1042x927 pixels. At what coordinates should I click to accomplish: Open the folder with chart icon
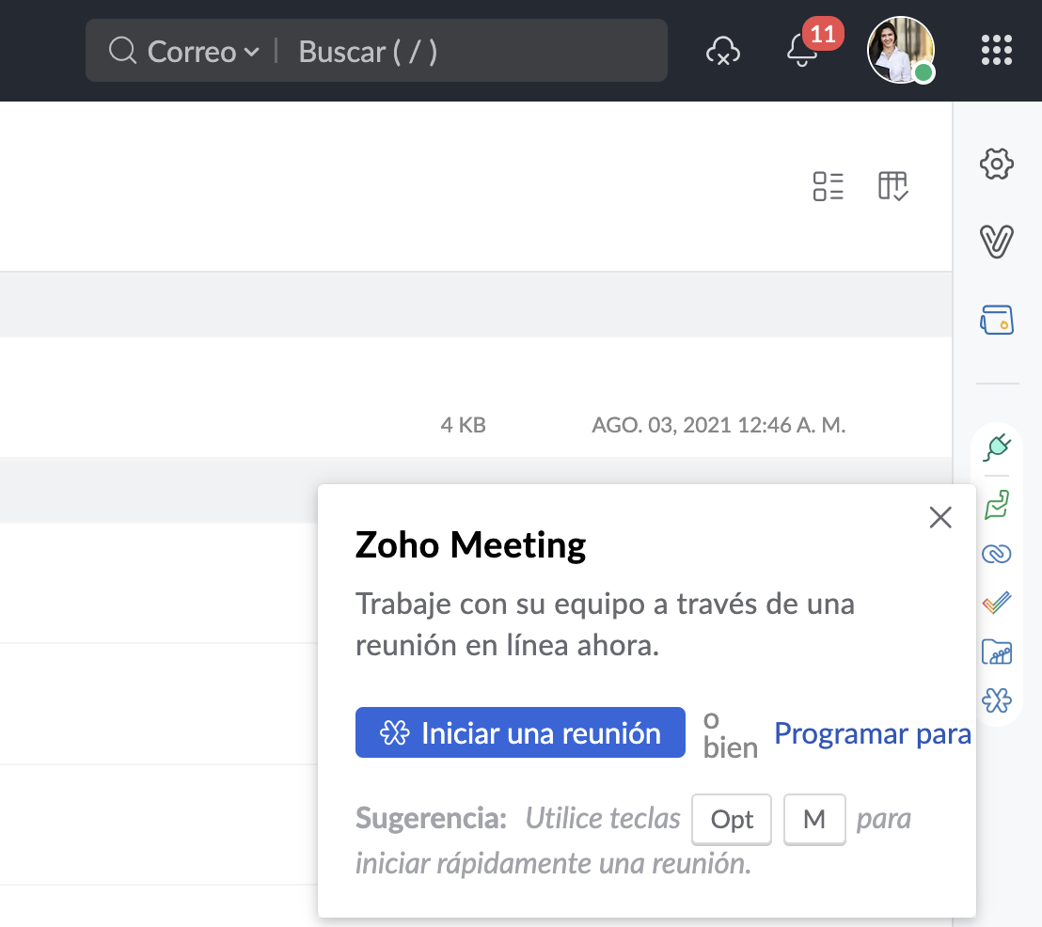[997, 652]
